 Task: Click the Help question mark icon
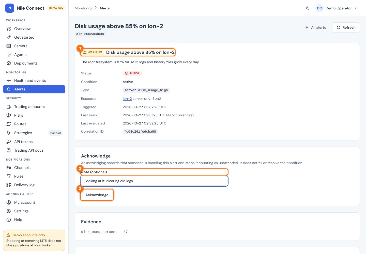tap(9, 220)
